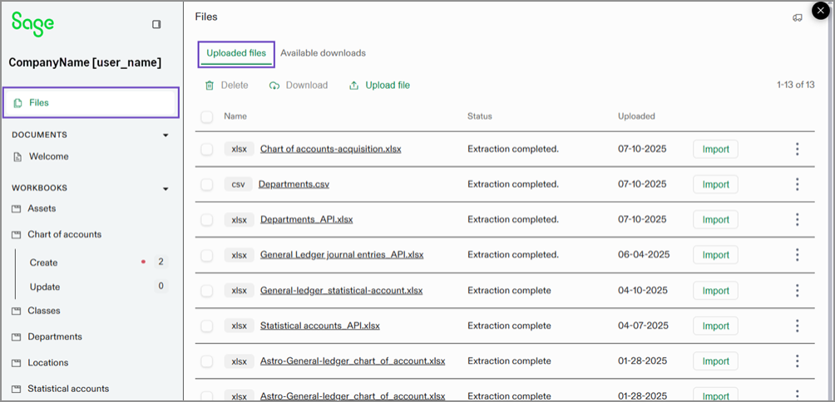Import General Ledger journal entries_API.xlsx
835x402 pixels.
pyautogui.click(x=715, y=255)
